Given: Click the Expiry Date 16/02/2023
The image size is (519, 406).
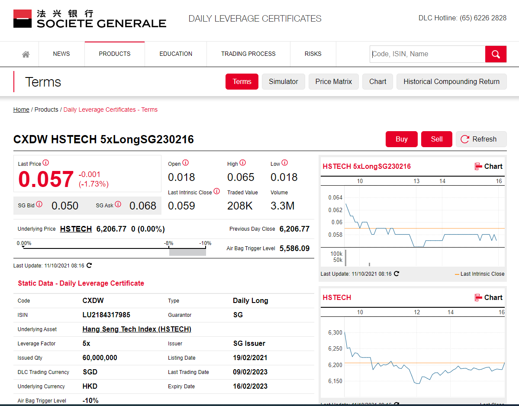Looking at the screenshot, I should (x=250, y=386).
